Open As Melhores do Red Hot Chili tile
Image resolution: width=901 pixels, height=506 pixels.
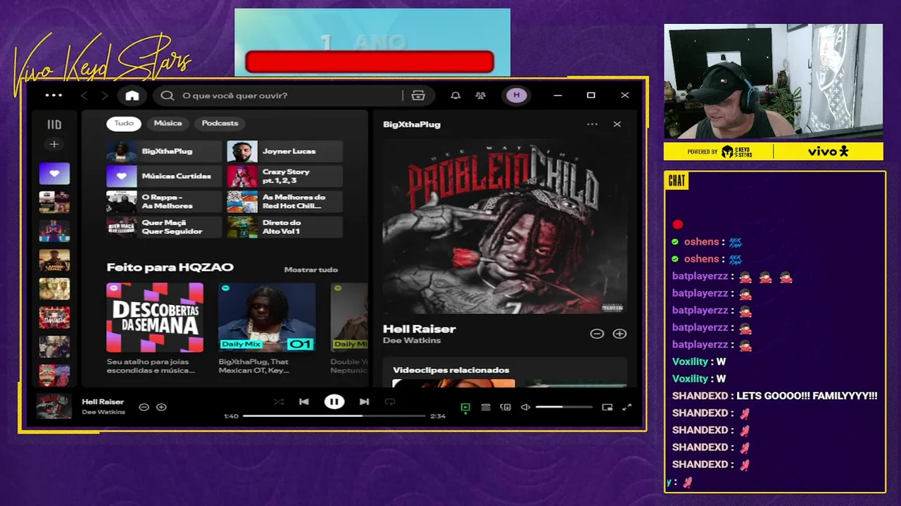(284, 202)
